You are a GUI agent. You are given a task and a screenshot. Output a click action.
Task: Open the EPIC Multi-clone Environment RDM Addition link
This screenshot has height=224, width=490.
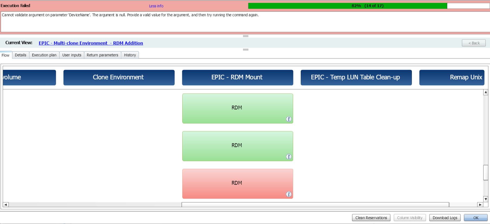(91, 43)
